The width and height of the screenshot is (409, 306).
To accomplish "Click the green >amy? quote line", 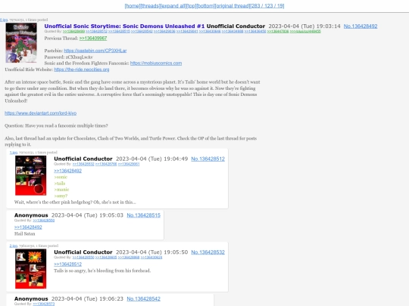I will pyautogui.click(x=61, y=196).
